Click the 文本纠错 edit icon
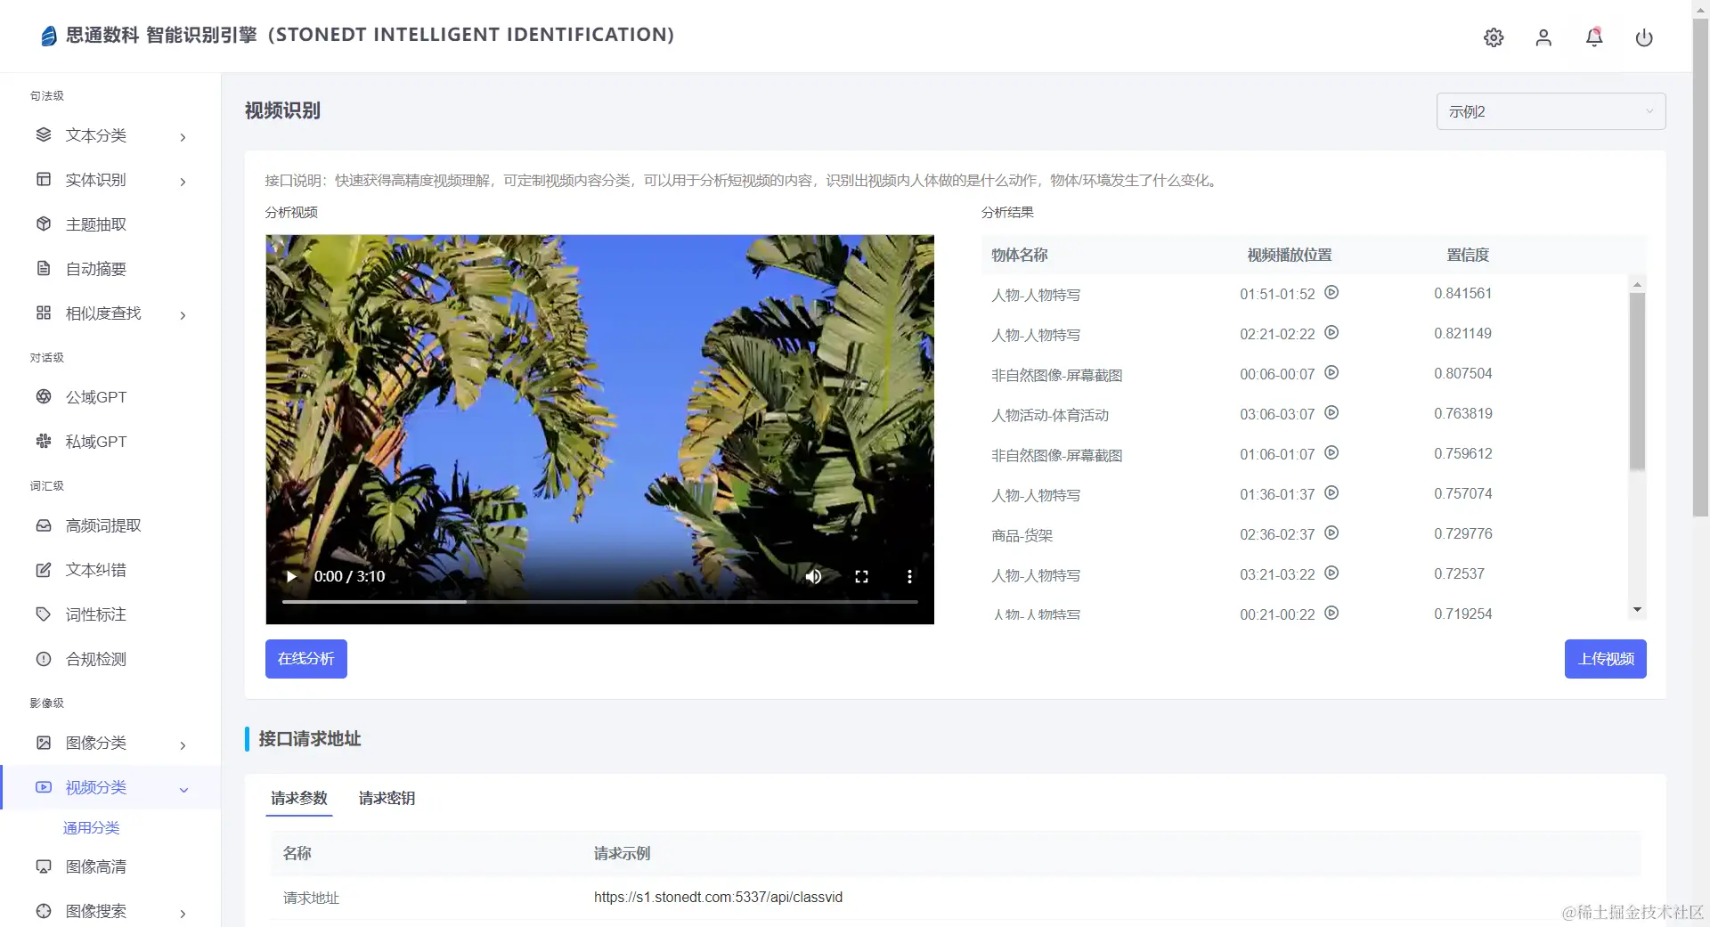The width and height of the screenshot is (1710, 927). (x=44, y=570)
